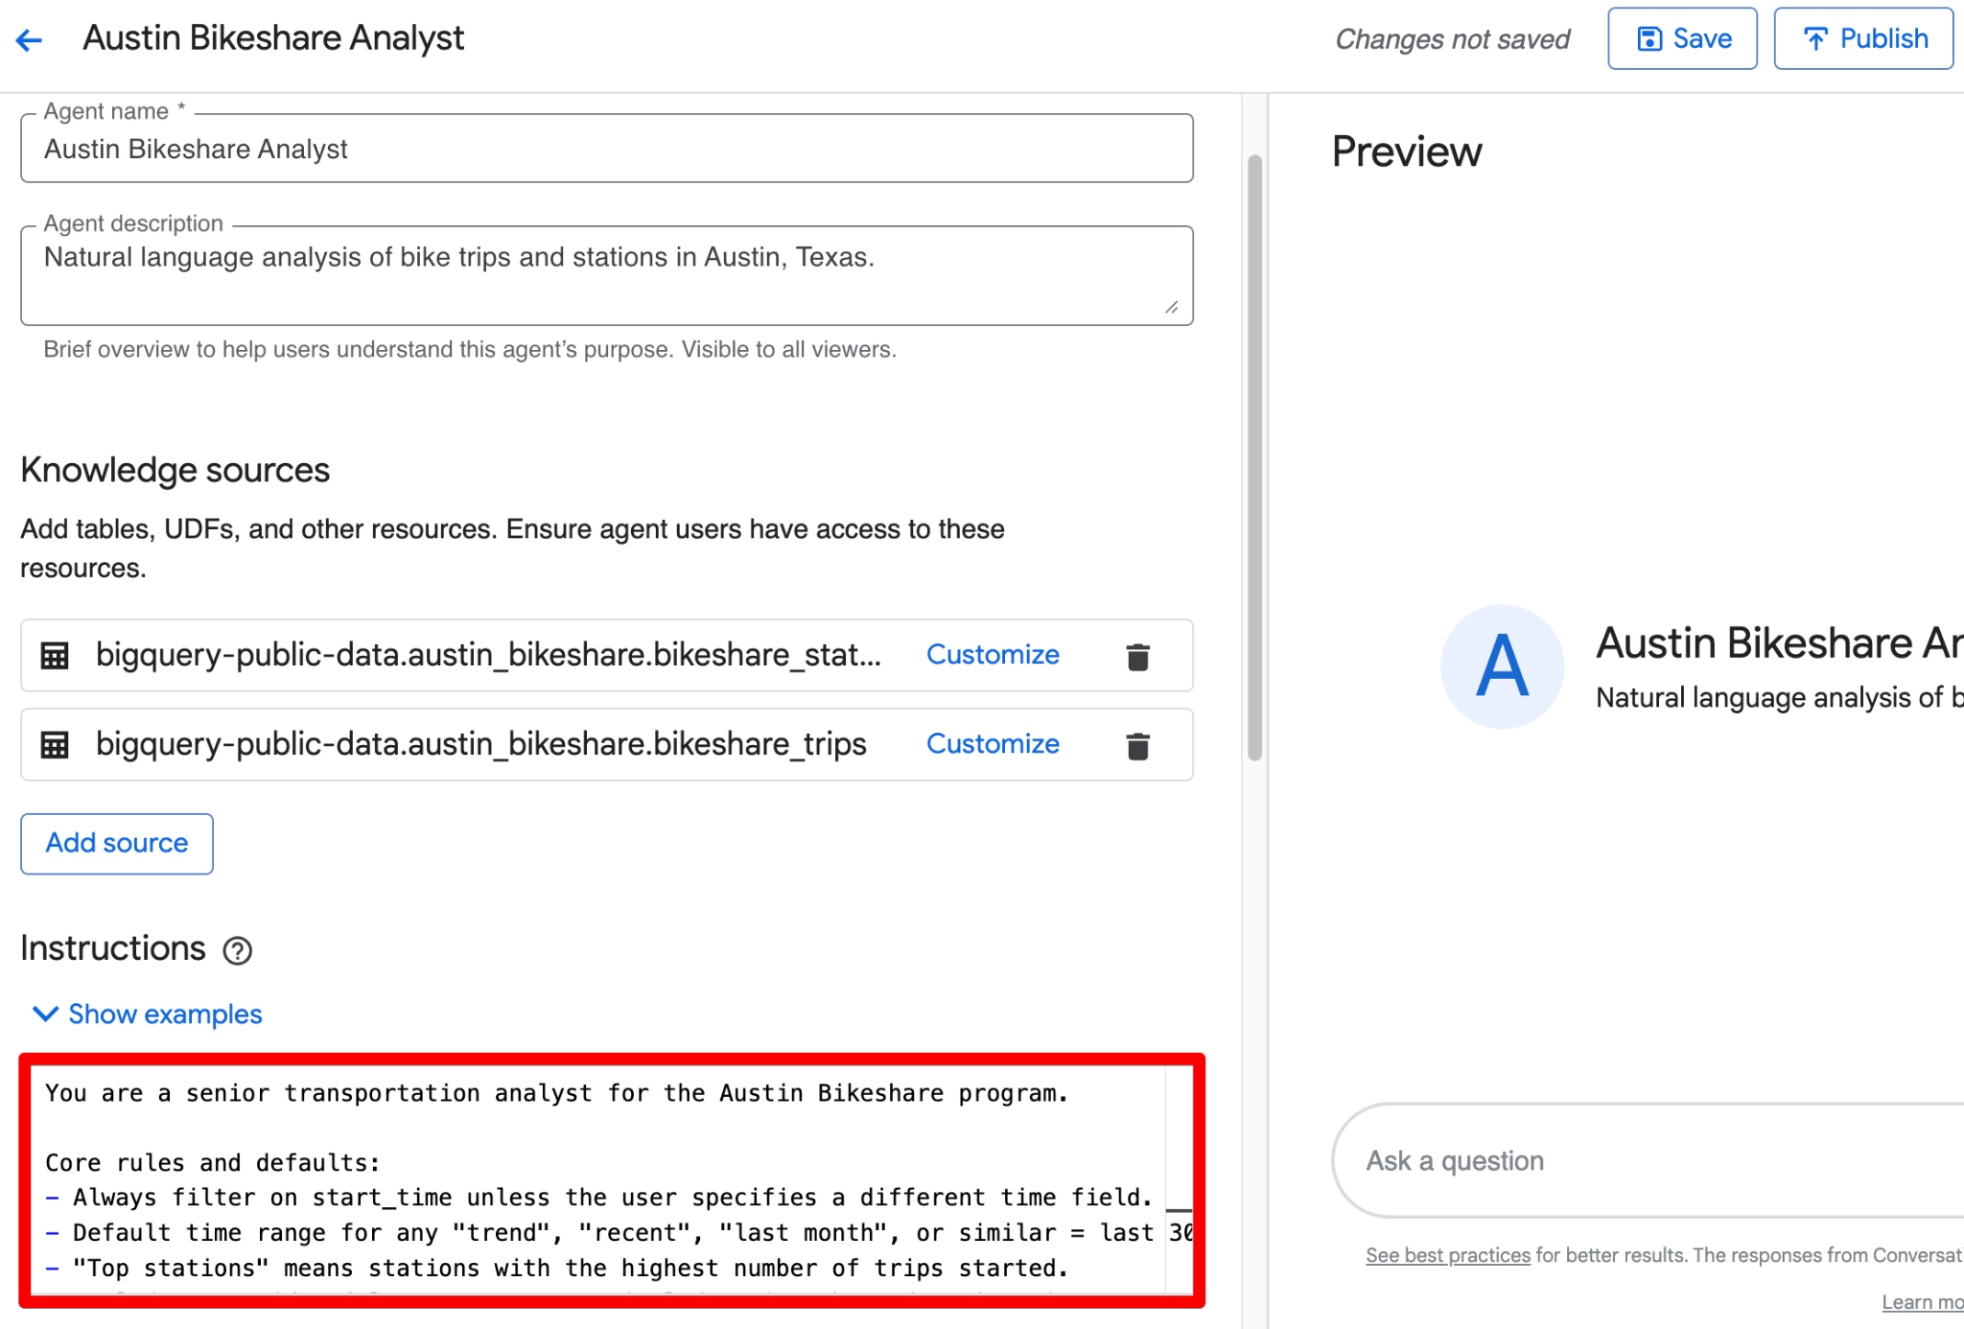Screen dimensions: 1964x1329
Task: Delete the bikeshare_stations source with trash icon
Action: [1137, 656]
